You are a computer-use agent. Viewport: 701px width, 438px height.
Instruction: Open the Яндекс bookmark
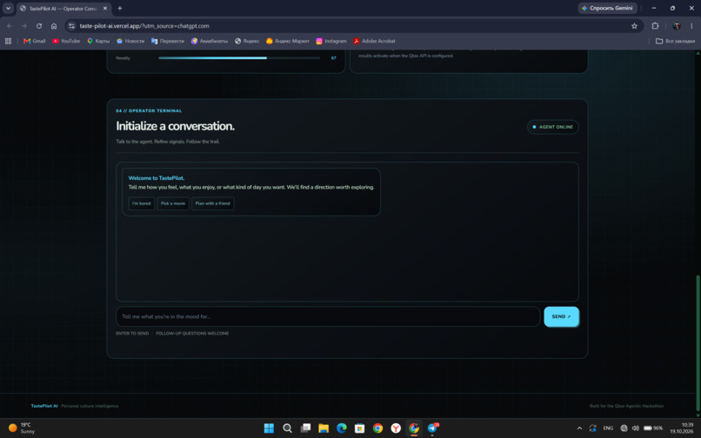tap(247, 41)
